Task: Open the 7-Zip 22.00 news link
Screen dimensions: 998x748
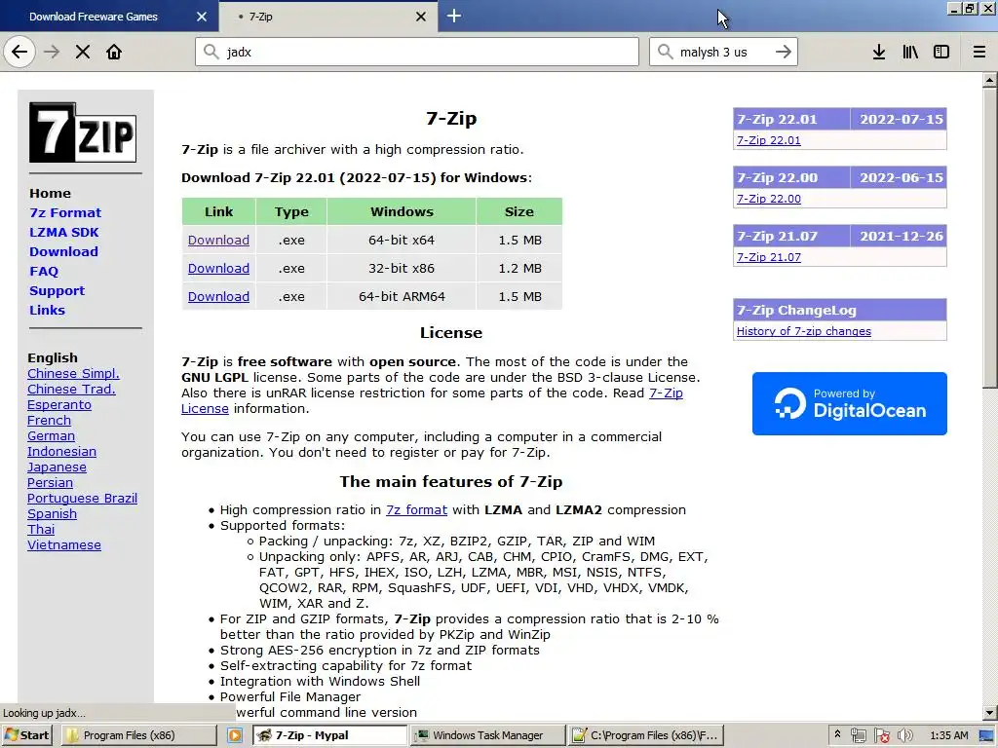Action: [768, 199]
